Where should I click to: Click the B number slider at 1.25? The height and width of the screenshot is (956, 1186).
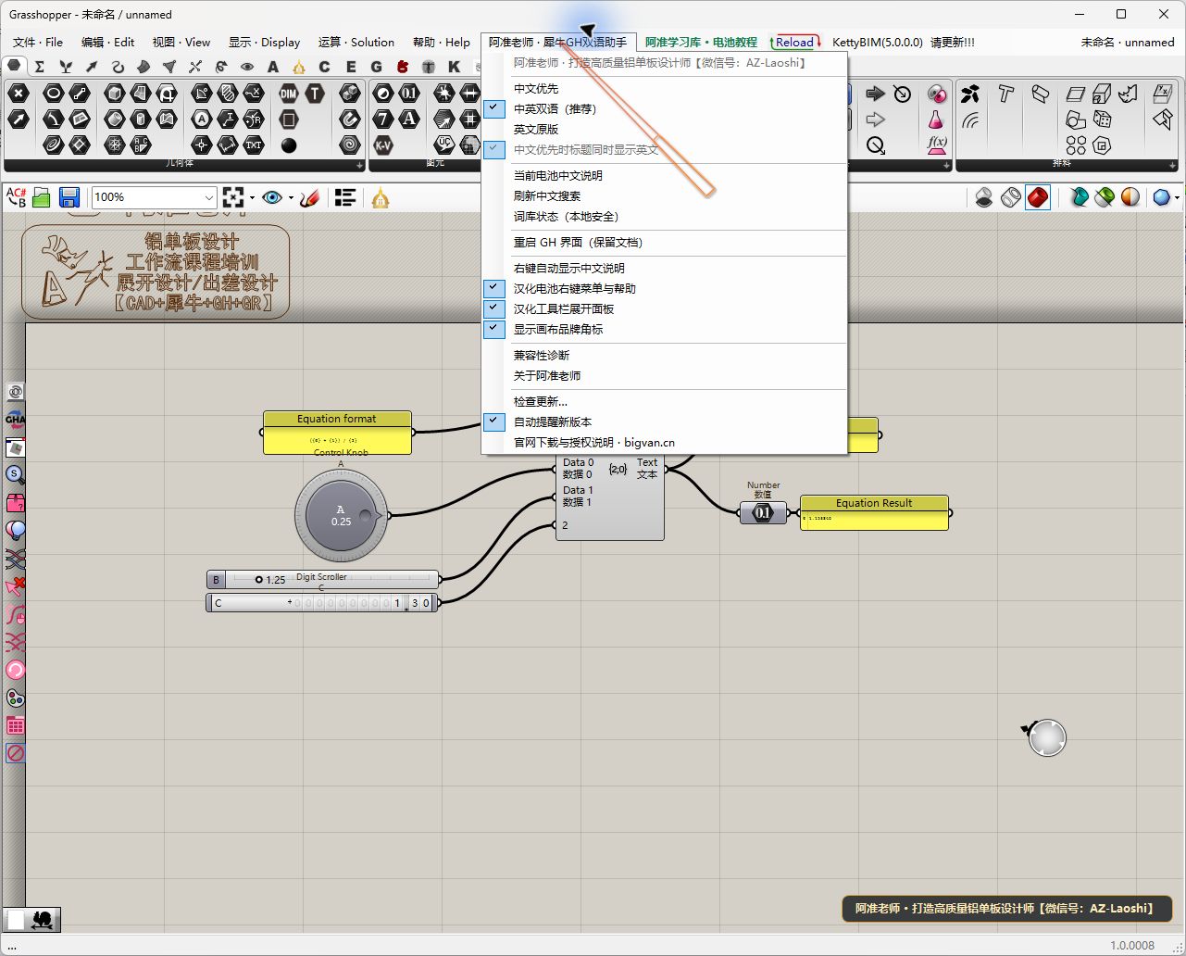[322, 579]
